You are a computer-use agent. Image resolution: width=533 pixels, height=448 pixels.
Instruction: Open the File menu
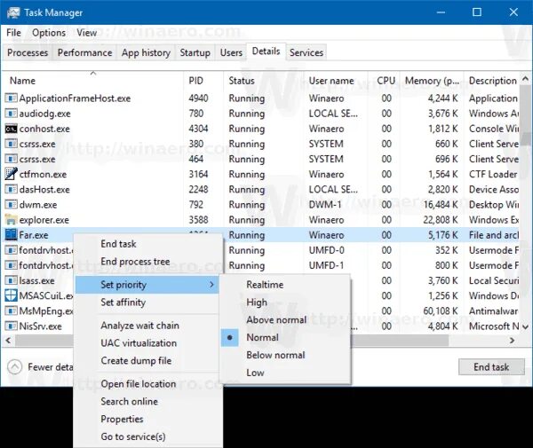pos(13,33)
